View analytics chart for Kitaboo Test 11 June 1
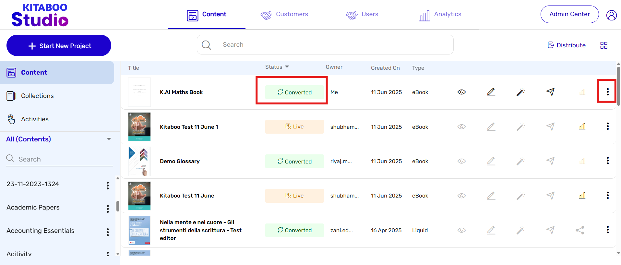This screenshot has height=265, width=621. click(582, 126)
